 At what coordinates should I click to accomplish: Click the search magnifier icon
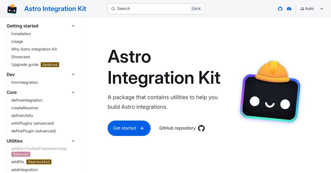click(113, 9)
